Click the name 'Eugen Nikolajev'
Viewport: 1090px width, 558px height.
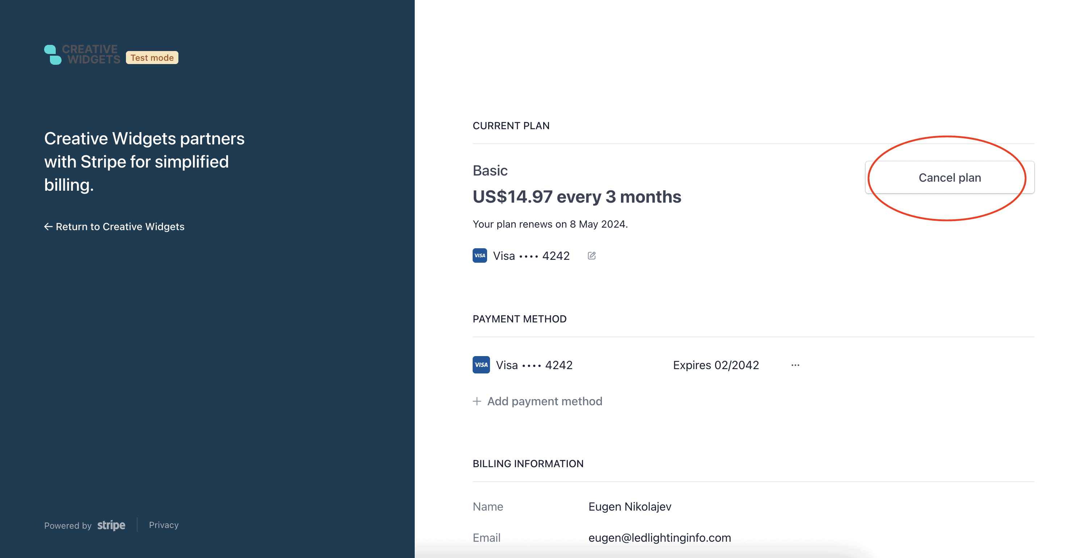tap(630, 506)
